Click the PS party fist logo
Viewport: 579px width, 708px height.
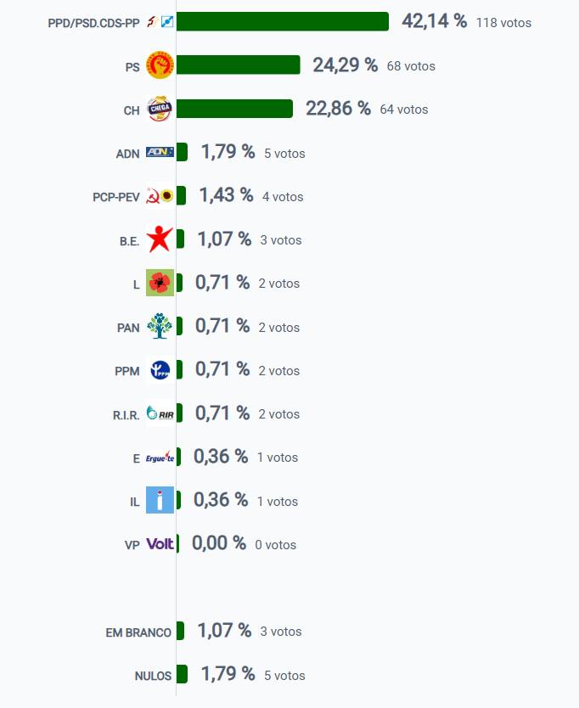coord(160,65)
